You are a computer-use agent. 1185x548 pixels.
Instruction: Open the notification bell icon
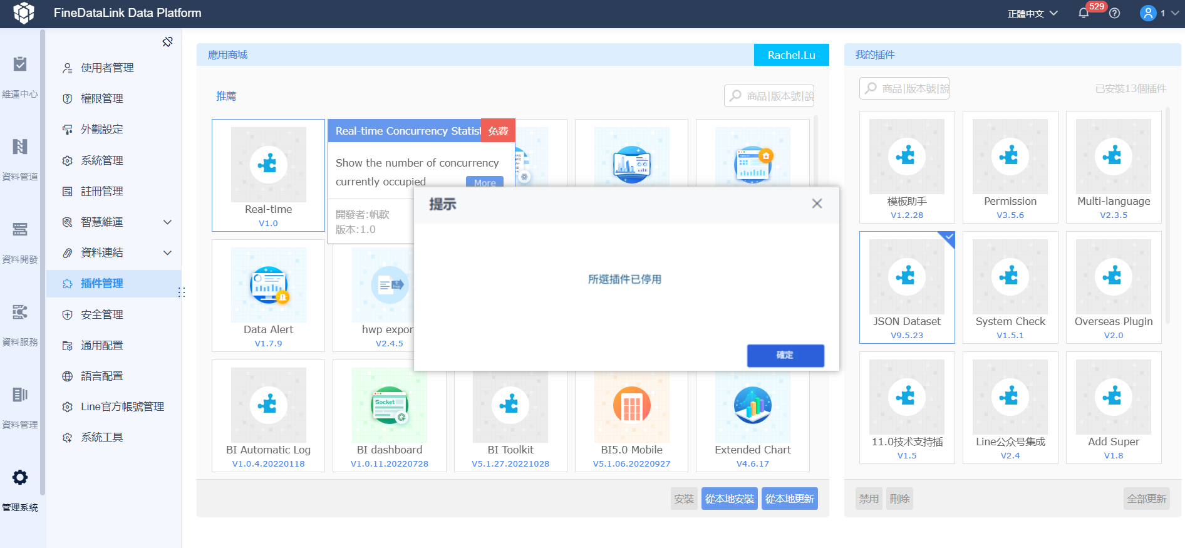point(1084,13)
